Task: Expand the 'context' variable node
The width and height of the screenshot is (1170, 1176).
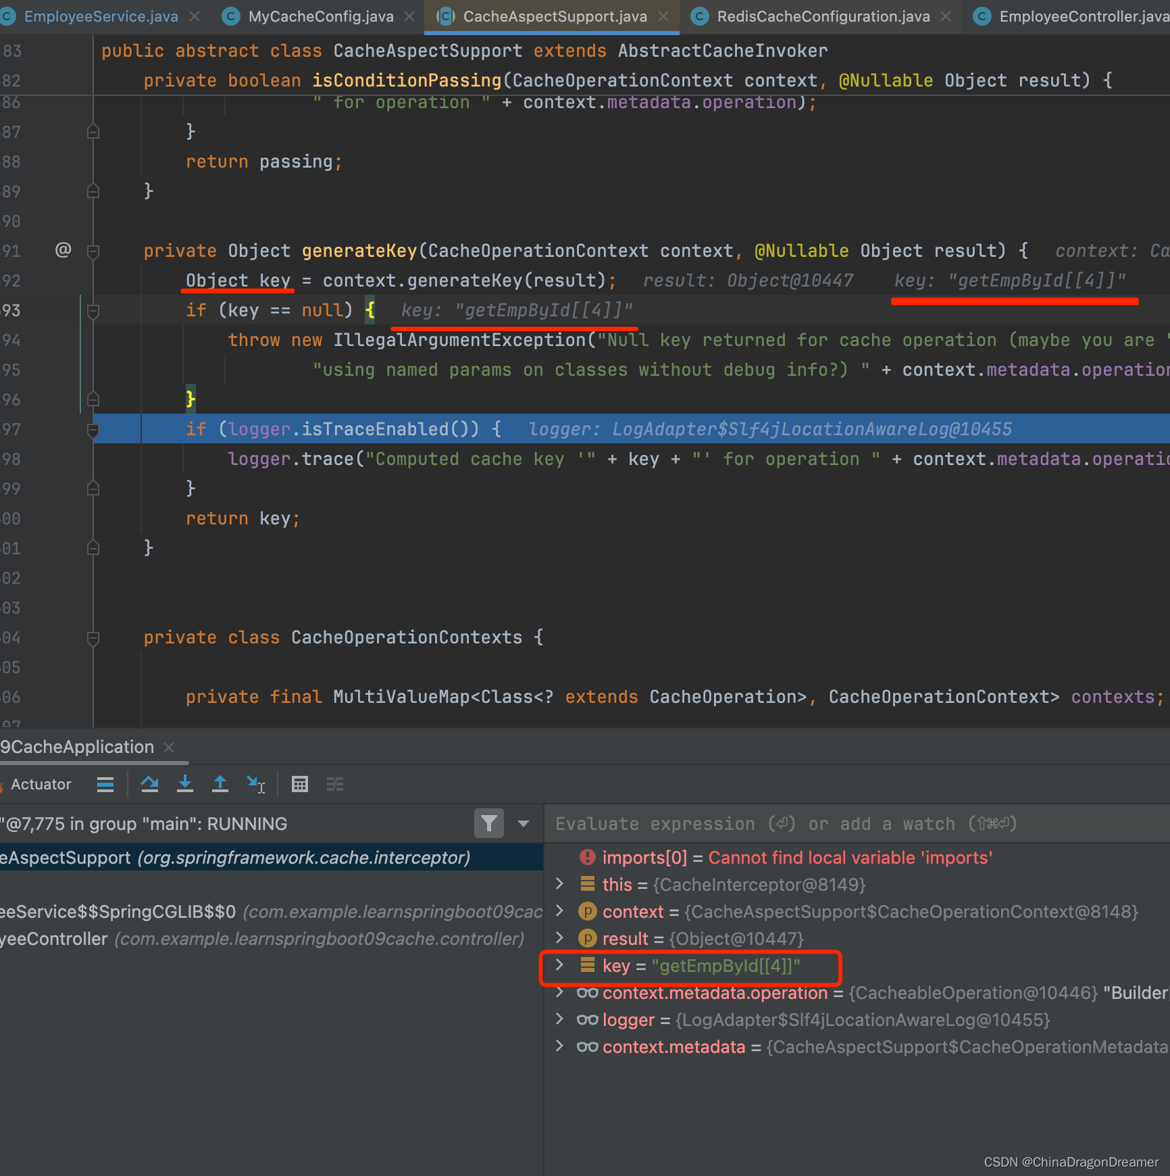Action: (x=559, y=911)
